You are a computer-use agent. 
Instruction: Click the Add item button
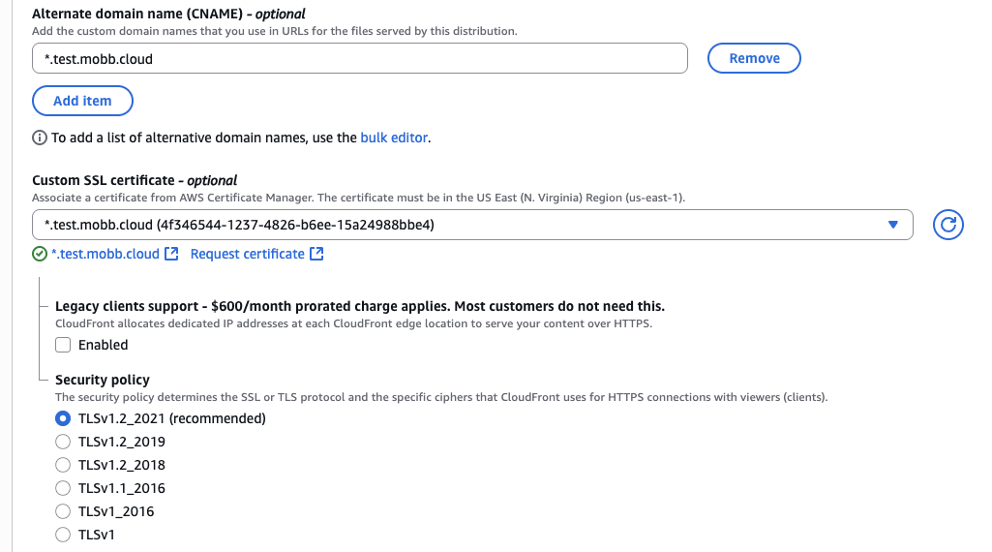[x=82, y=101]
